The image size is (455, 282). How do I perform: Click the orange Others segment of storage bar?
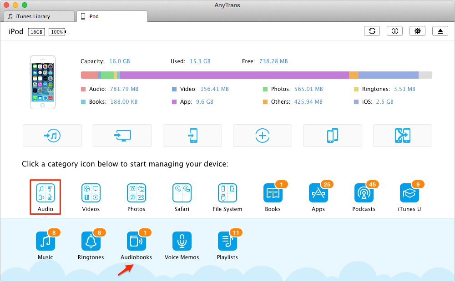[354, 75]
